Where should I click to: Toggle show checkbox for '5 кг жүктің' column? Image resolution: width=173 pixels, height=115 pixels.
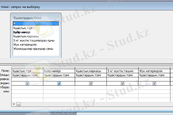tap(123, 83)
